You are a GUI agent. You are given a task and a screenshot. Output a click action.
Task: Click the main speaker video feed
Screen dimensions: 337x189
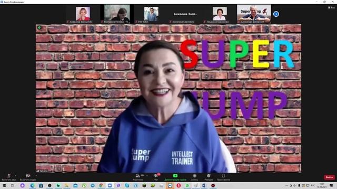click(x=168, y=98)
